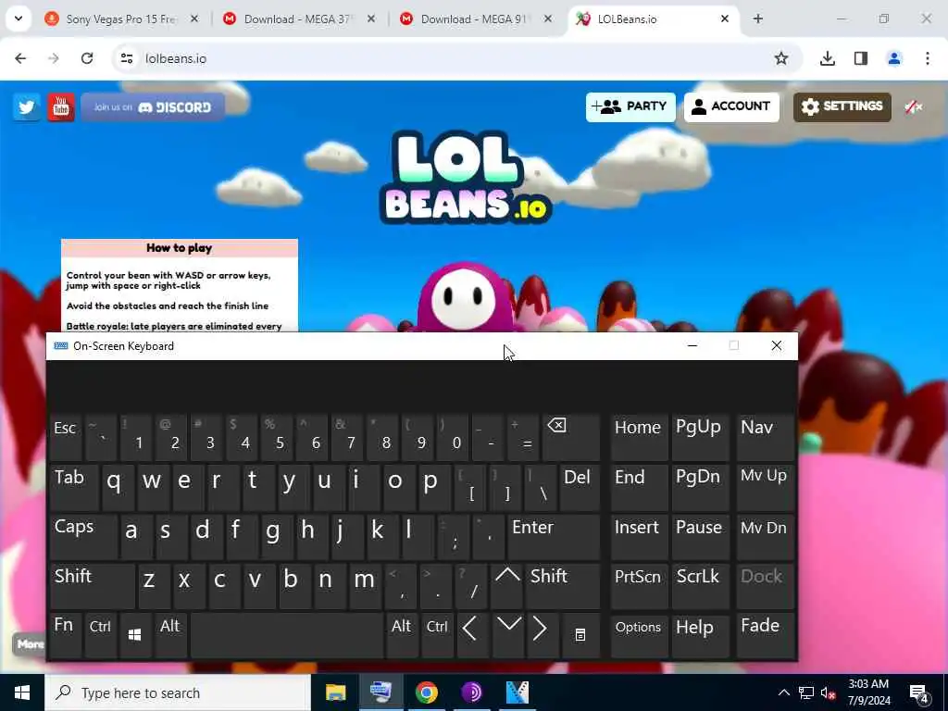
Task: Toggle the left Alt key
Action: (170, 635)
